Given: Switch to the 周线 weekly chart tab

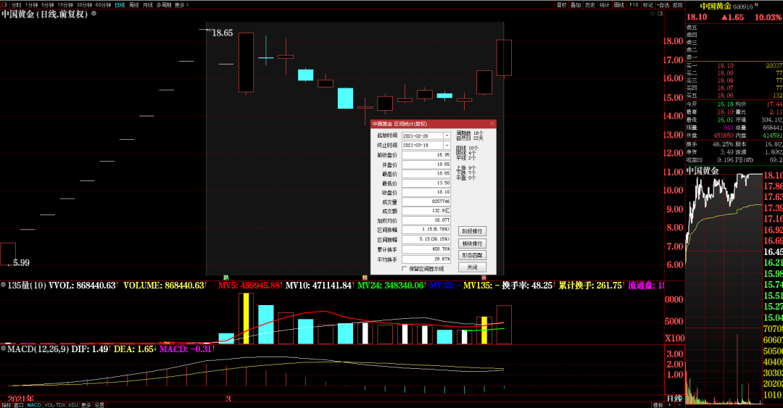Looking at the screenshot, I should coord(134,4).
